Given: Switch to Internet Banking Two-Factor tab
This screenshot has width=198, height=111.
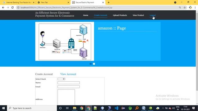Looking at the screenshot, I should 19,2.
